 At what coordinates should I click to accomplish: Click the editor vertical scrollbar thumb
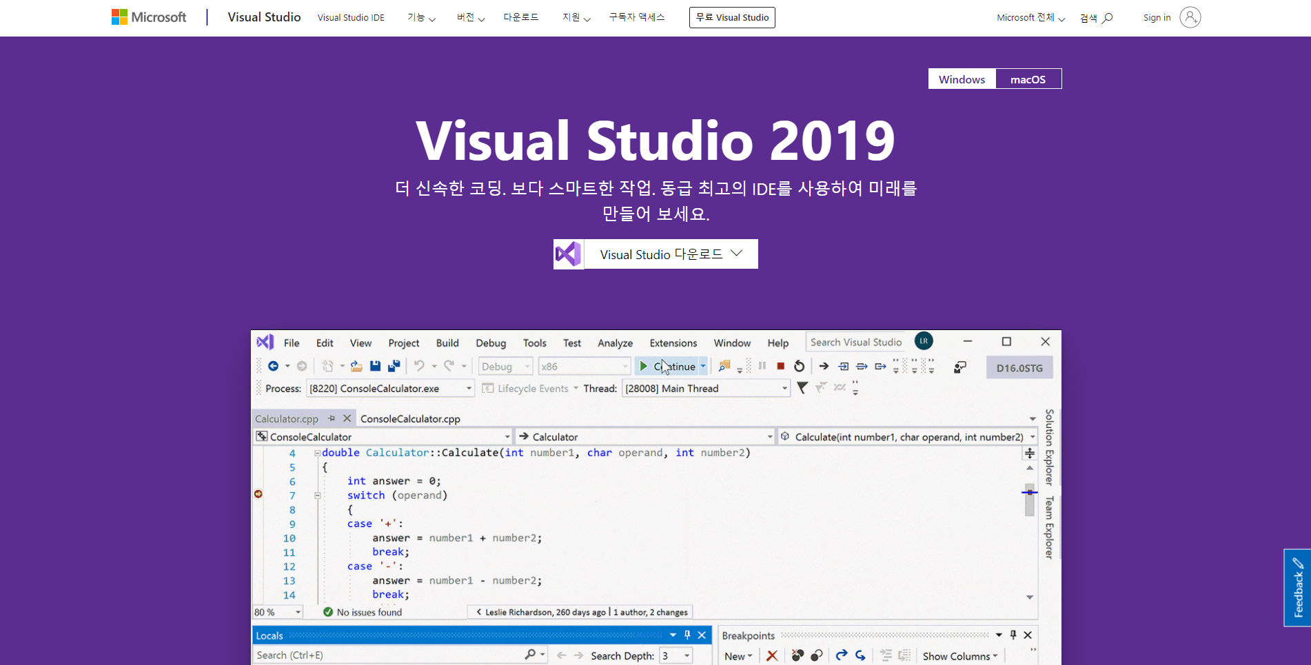click(x=1030, y=499)
